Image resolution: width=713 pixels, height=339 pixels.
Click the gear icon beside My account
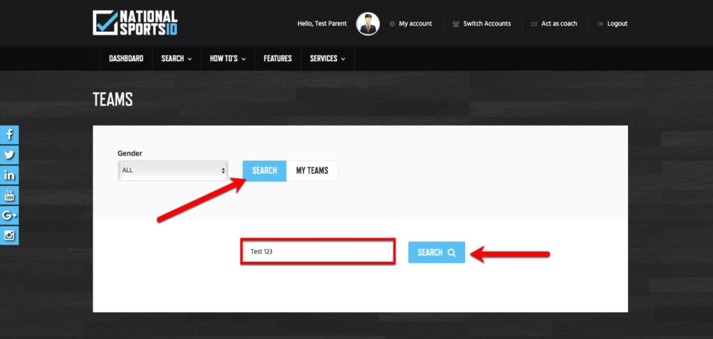point(392,24)
